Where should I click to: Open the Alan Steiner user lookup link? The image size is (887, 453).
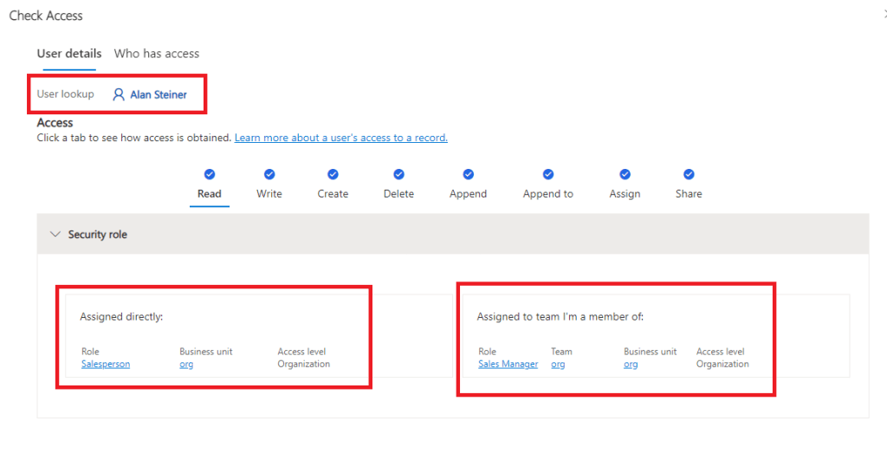click(x=159, y=94)
